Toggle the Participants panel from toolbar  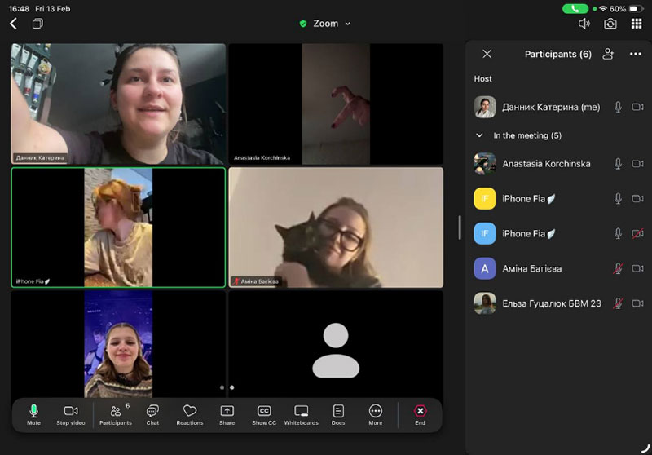(116, 413)
